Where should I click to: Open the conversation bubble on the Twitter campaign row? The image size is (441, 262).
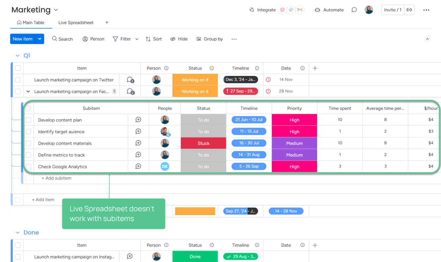pyautogui.click(x=130, y=80)
